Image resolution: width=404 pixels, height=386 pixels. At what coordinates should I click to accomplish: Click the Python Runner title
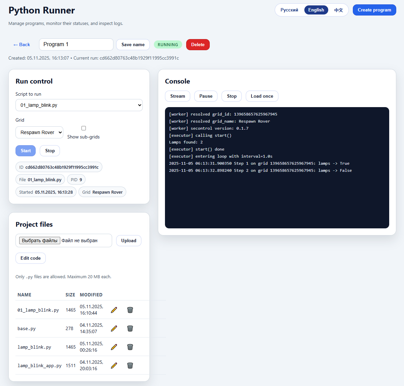[42, 10]
